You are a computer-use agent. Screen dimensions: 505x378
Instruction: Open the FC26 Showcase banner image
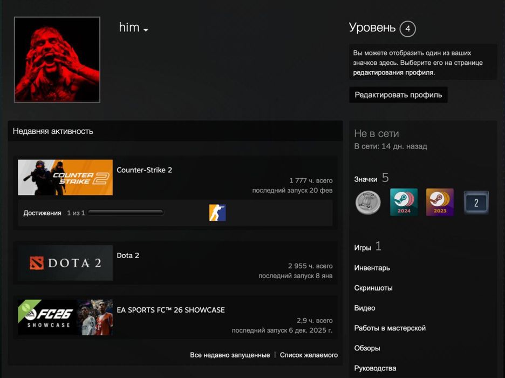tap(65, 318)
